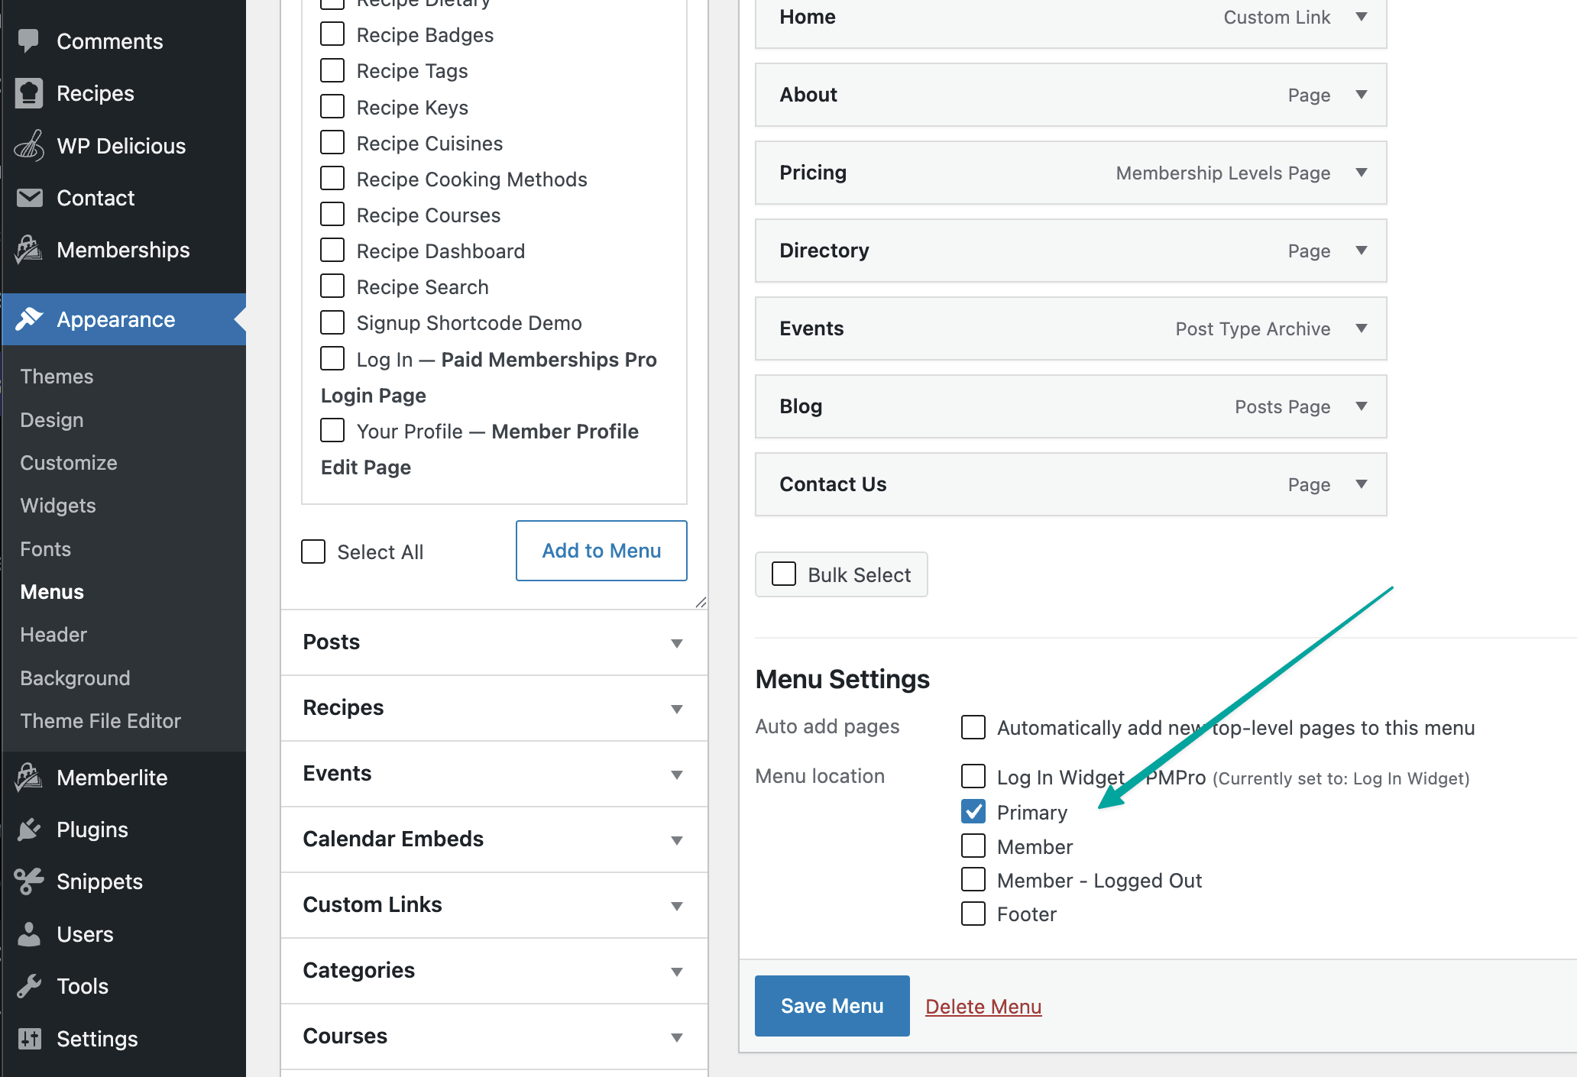
Task: Click the Delete Menu link
Action: (x=983, y=1007)
